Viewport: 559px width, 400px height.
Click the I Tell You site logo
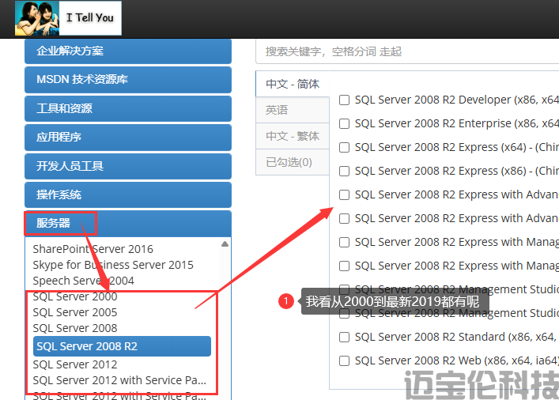(x=68, y=18)
